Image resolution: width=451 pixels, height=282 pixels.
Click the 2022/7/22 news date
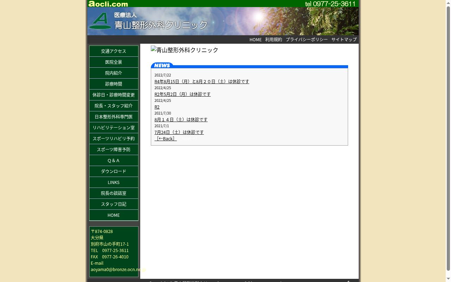click(162, 75)
